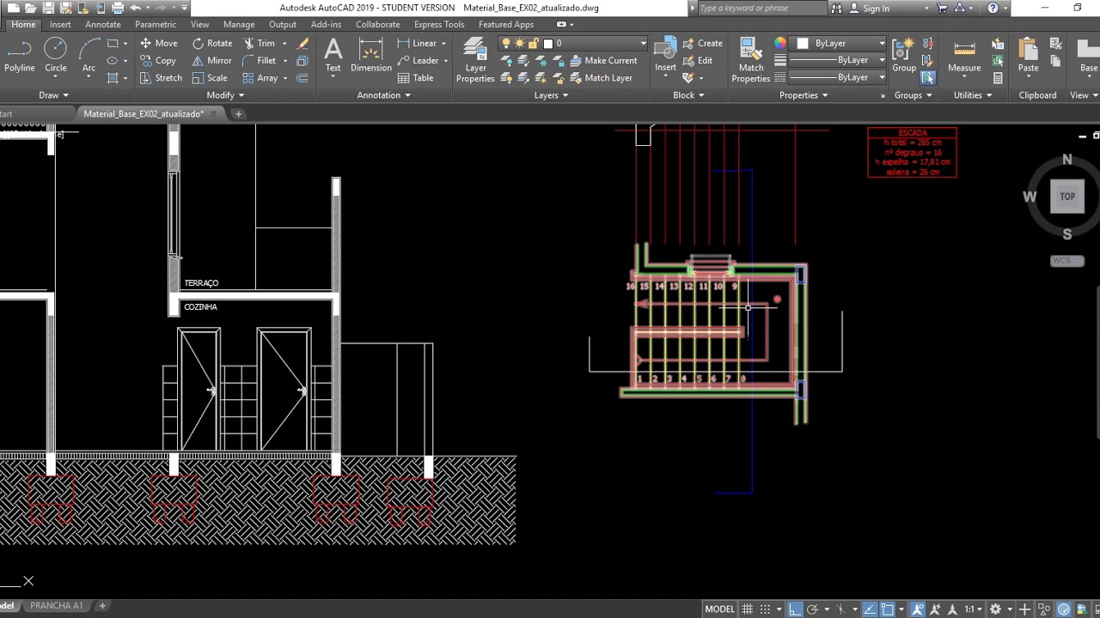Toggle 2D object snap in status bar
1100x618 pixels.
[889, 609]
